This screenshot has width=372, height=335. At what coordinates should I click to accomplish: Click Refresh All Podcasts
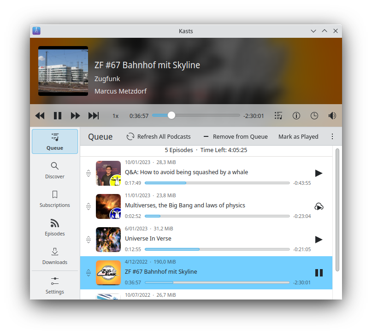[x=159, y=137]
